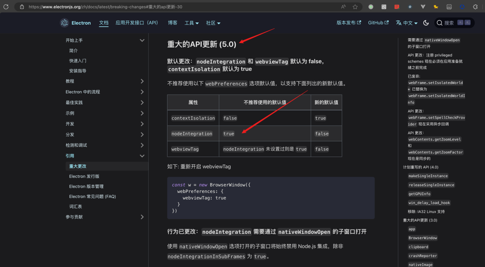Jump to BrowserWindow in the outline

coord(423,238)
